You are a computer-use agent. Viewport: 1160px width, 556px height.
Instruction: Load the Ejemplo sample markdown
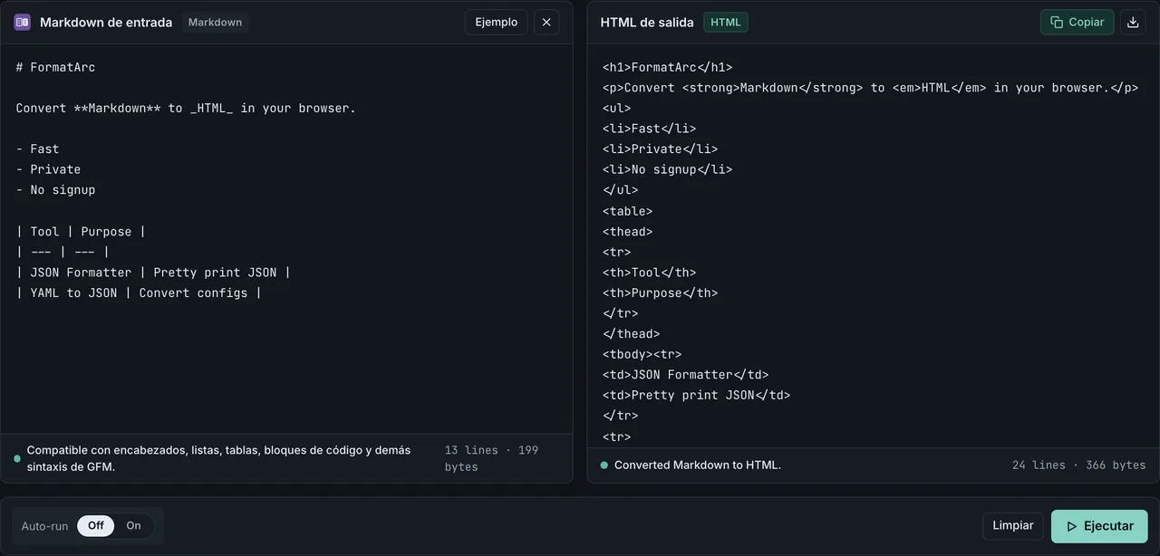(497, 23)
